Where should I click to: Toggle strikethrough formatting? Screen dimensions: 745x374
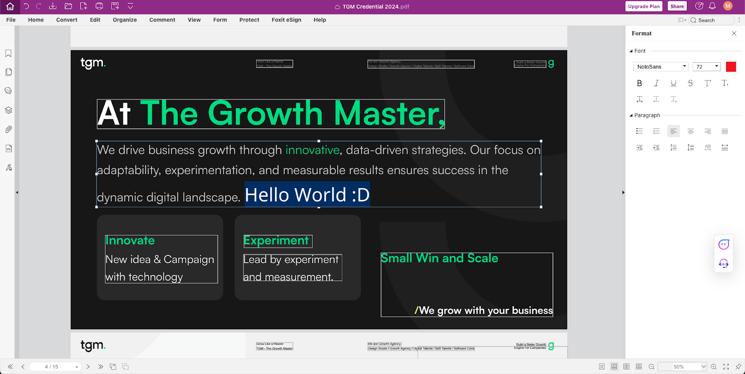pyautogui.click(x=691, y=83)
